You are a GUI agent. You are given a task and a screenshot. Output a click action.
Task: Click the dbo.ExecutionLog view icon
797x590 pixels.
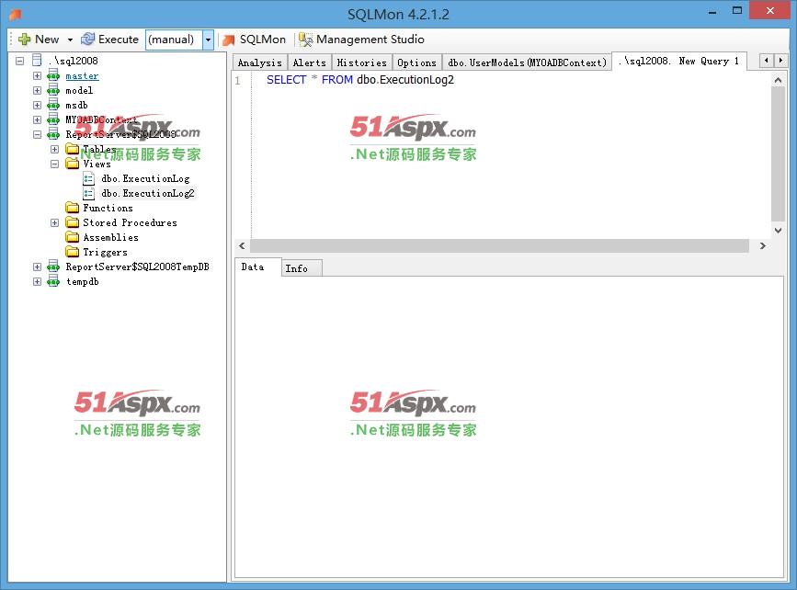[88, 178]
